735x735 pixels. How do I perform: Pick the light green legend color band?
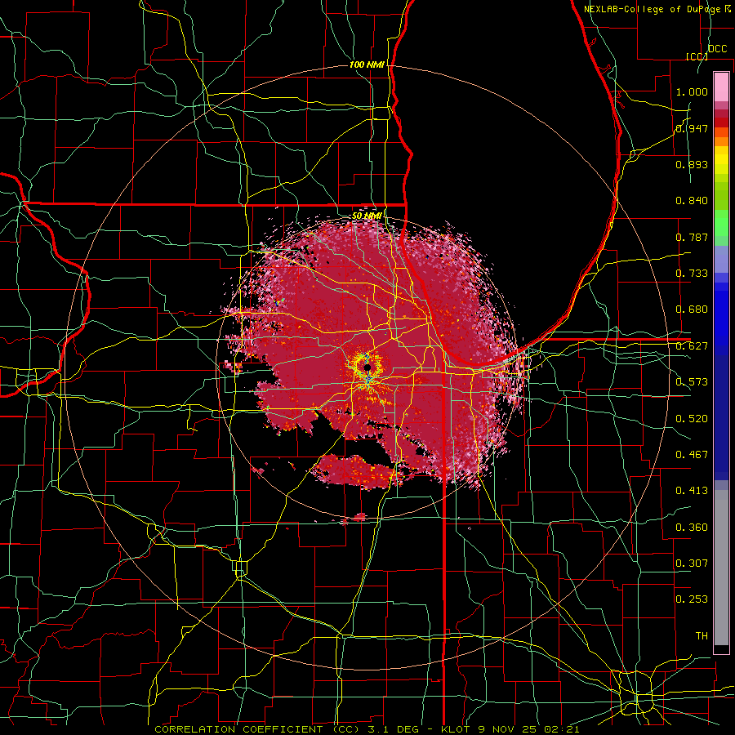pyautogui.click(x=721, y=223)
